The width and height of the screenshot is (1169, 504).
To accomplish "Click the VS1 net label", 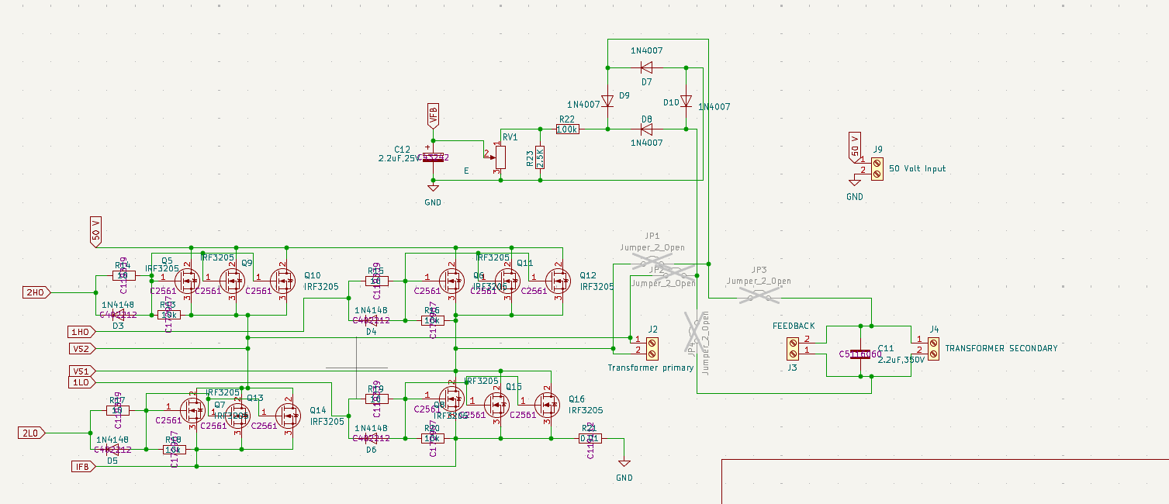I will (x=83, y=371).
